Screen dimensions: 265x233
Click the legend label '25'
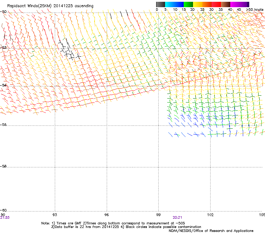[x=202, y=9]
